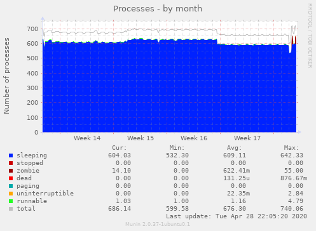Click the Munin version footer text
316x231 pixels.
(x=158, y=224)
